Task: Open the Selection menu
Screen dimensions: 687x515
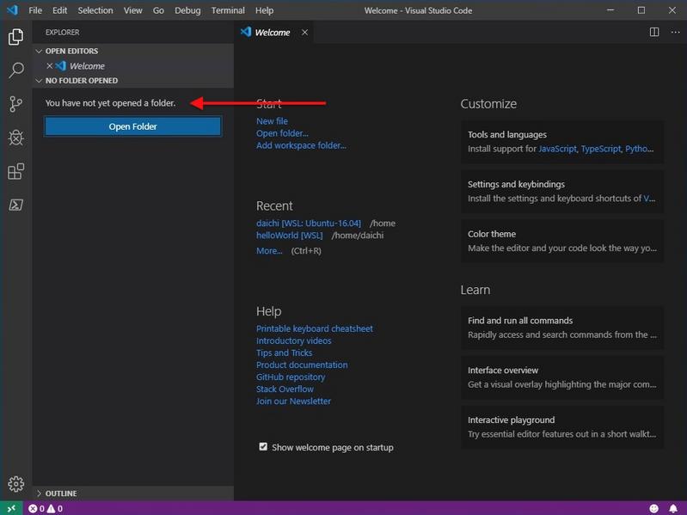Action: (95, 10)
